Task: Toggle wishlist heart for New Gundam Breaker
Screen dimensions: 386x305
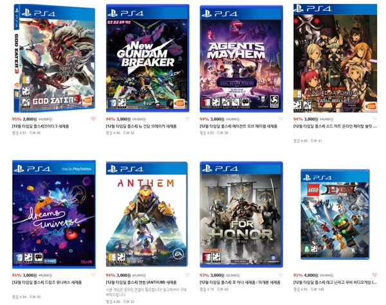Action: click(x=187, y=119)
